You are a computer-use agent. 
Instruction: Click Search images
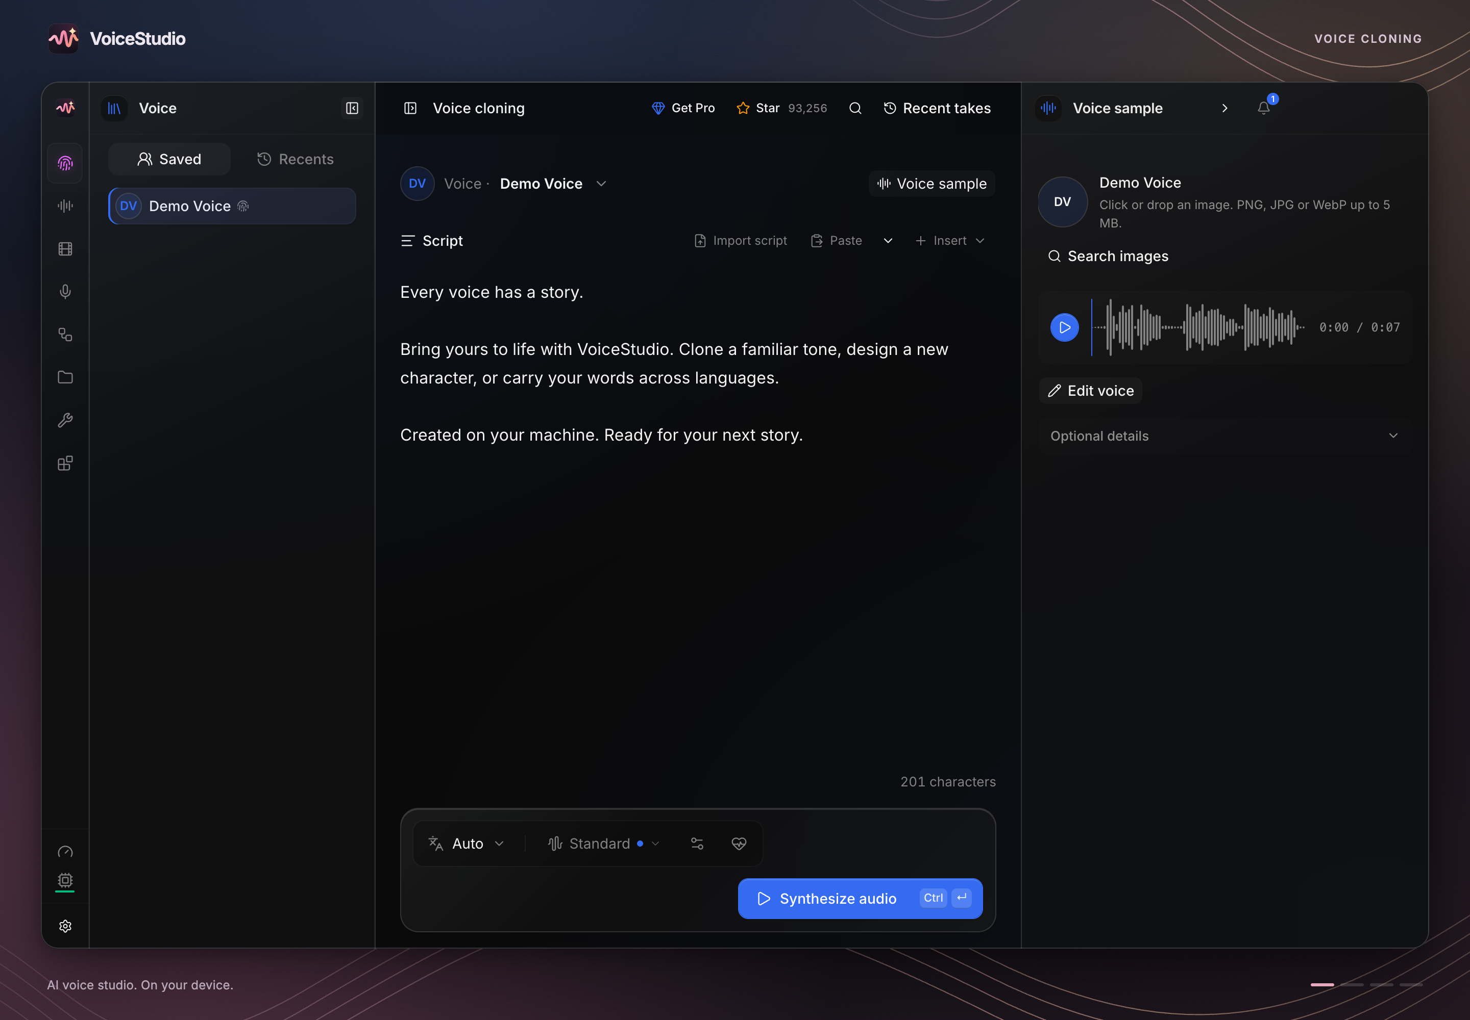point(1108,257)
